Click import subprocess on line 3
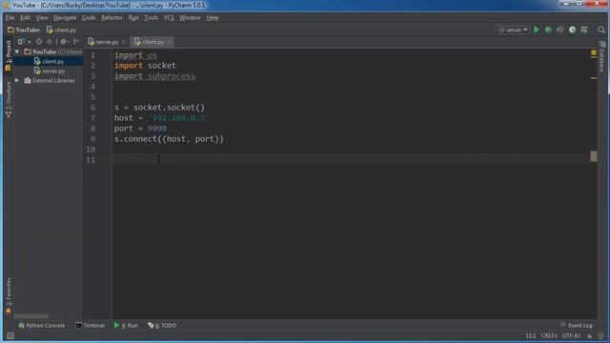The width and height of the screenshot is (610, 343). click(x=154, y=76)
